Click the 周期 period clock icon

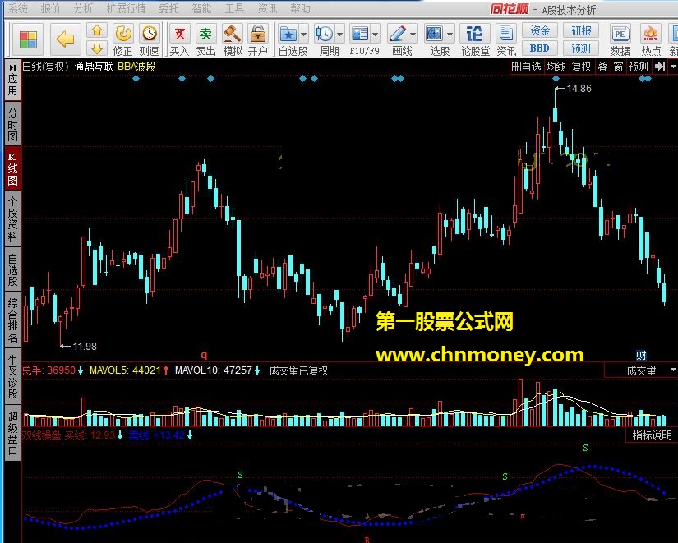(324, 34)
